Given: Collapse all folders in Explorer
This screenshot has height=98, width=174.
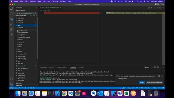Looking at the screenshot, I should point(36,16).
